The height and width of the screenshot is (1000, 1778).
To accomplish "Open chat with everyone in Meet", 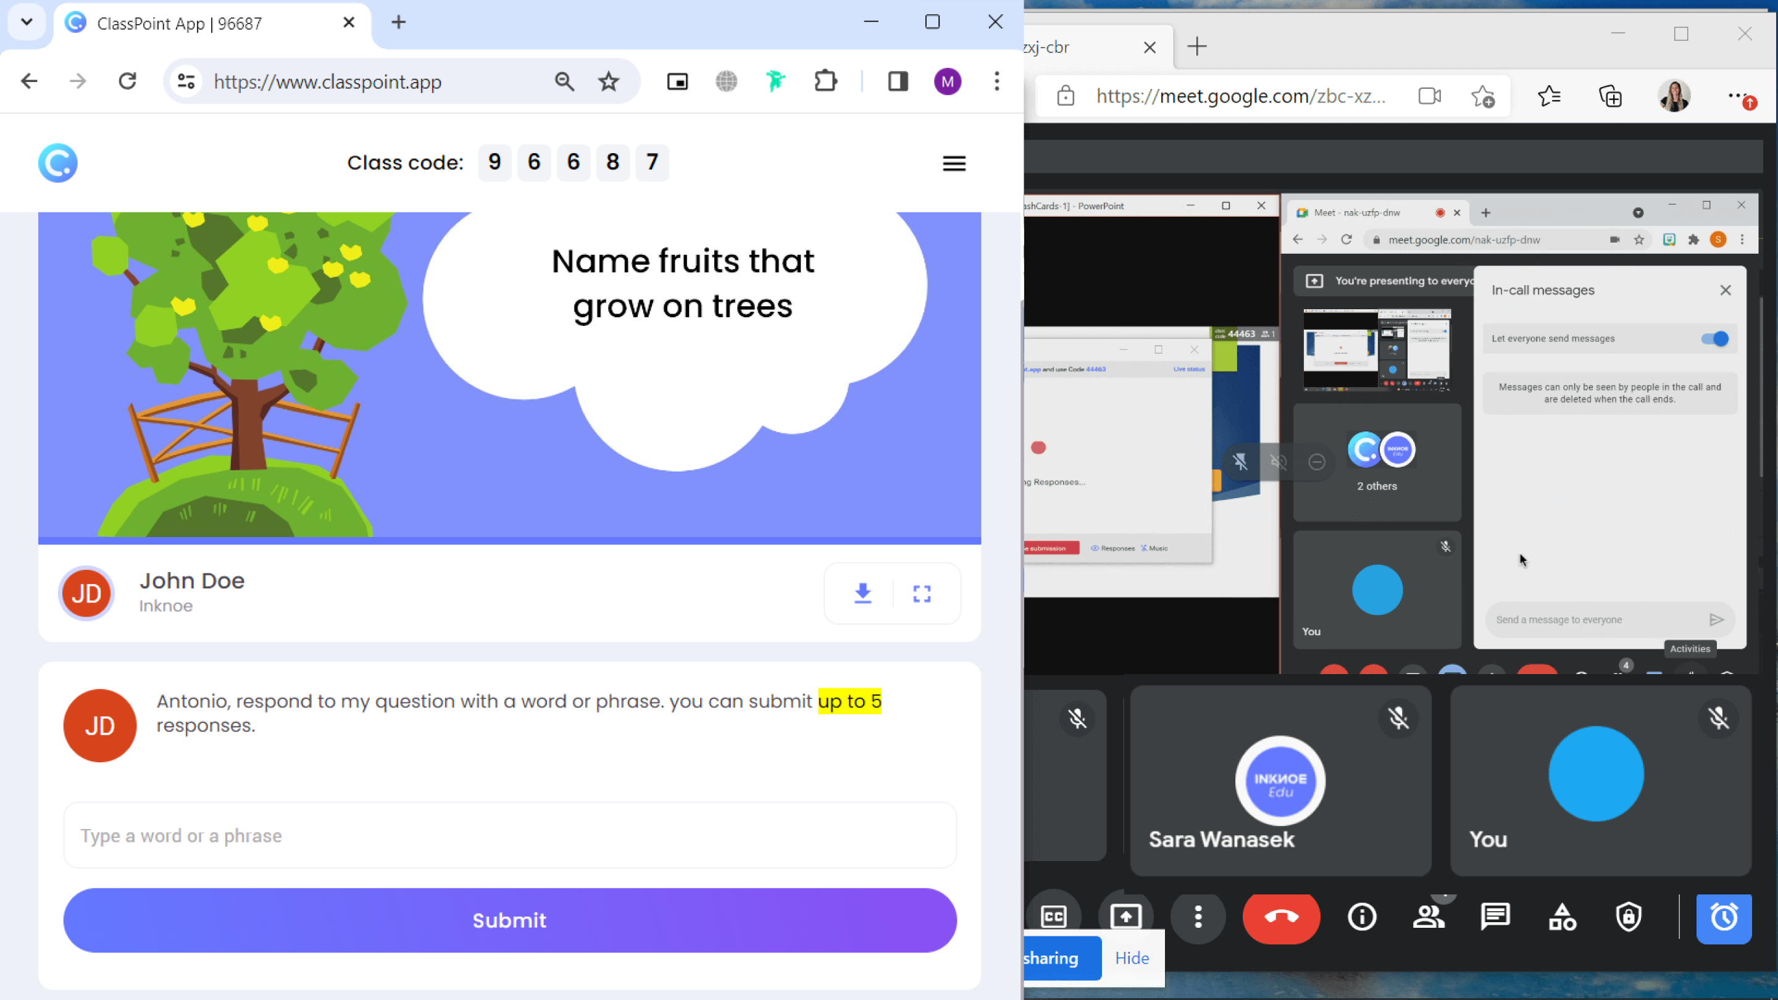I will (1496, 918).
